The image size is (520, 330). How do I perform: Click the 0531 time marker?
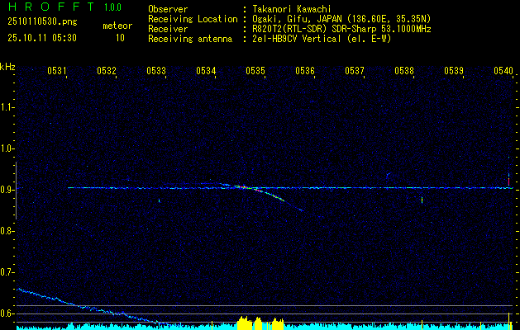57,72
